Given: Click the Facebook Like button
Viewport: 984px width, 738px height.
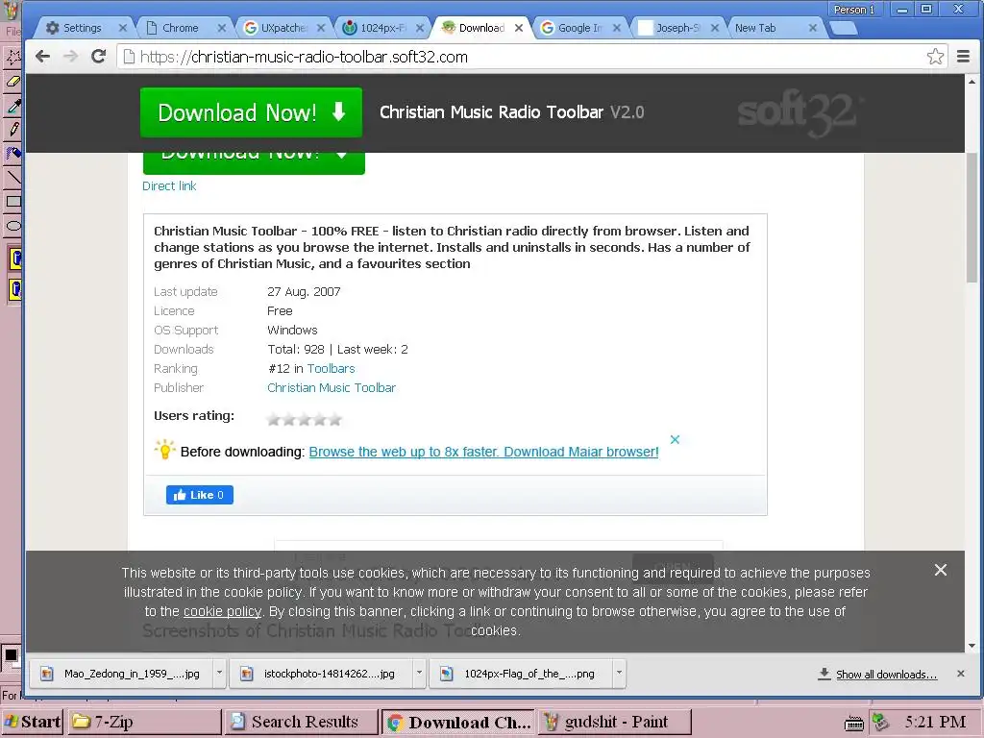Looking at the screenshot, I should pyautogui.click(x=200, y=495).
